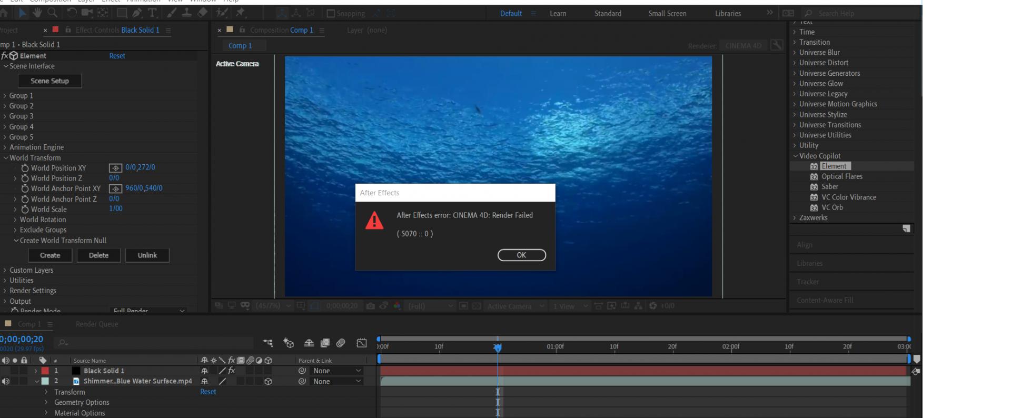The width and height of the screenshot is (1011, 418).
Task: Click teal label color of video layer
Action: tap(45, 381)
